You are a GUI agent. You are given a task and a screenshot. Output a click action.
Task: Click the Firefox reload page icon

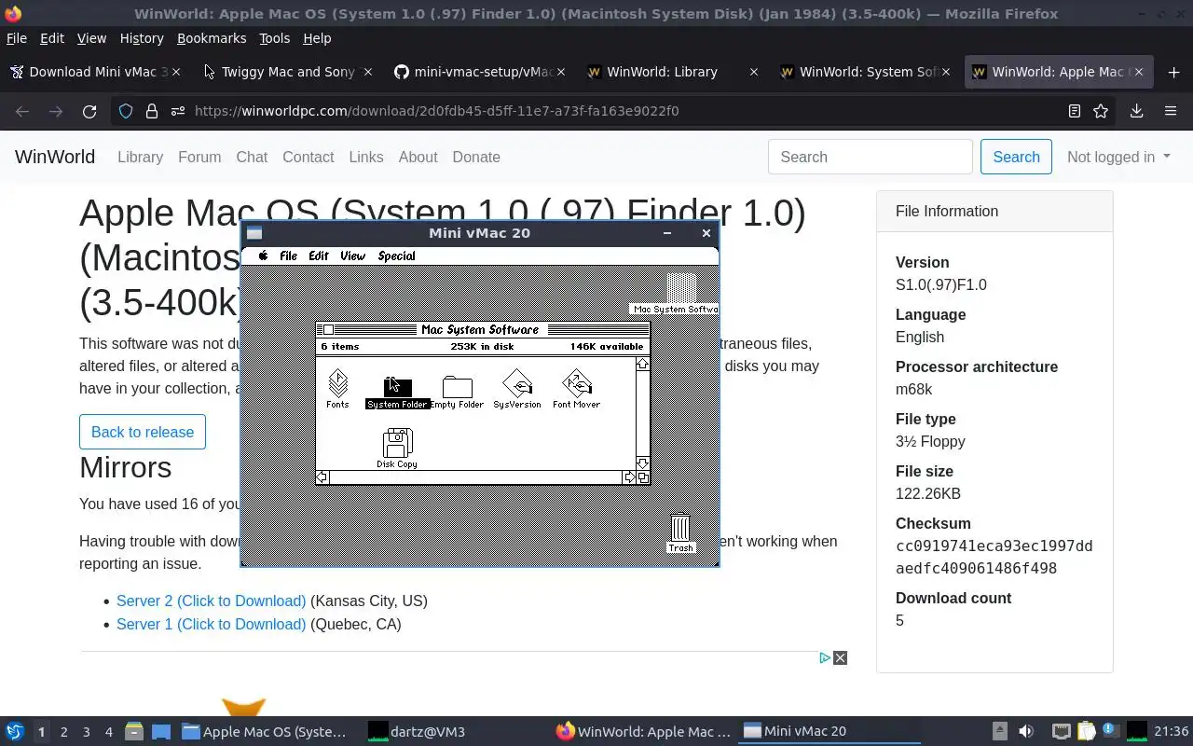(x=89, y=111)
